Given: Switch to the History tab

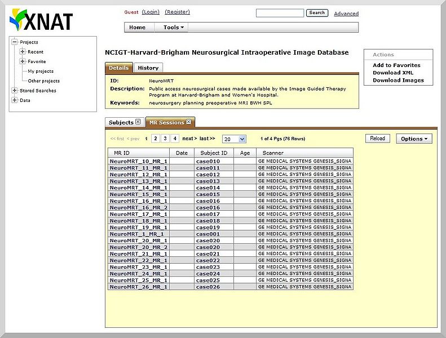Looking at the screenshot, I should [x=148, y=68].
